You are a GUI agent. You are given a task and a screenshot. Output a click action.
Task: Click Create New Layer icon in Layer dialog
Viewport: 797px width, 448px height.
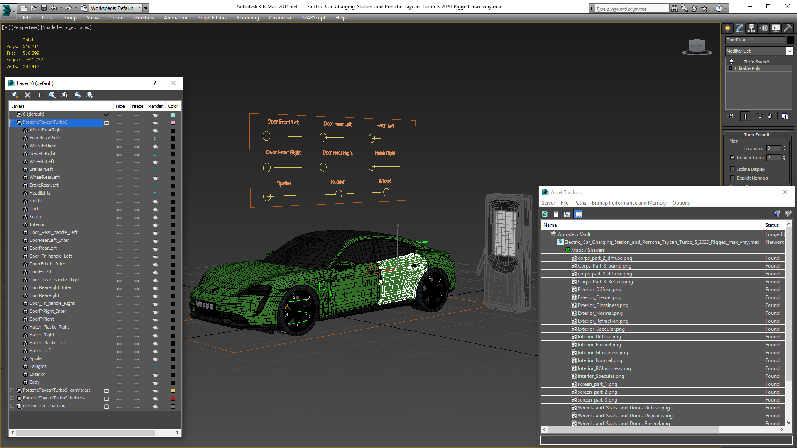15,95
